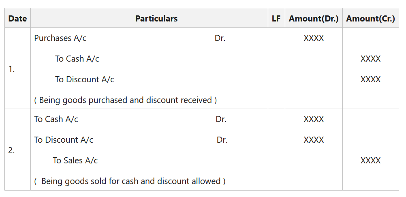
Task: Select To Cash A/c in second entry
Action: coord(56,119)
